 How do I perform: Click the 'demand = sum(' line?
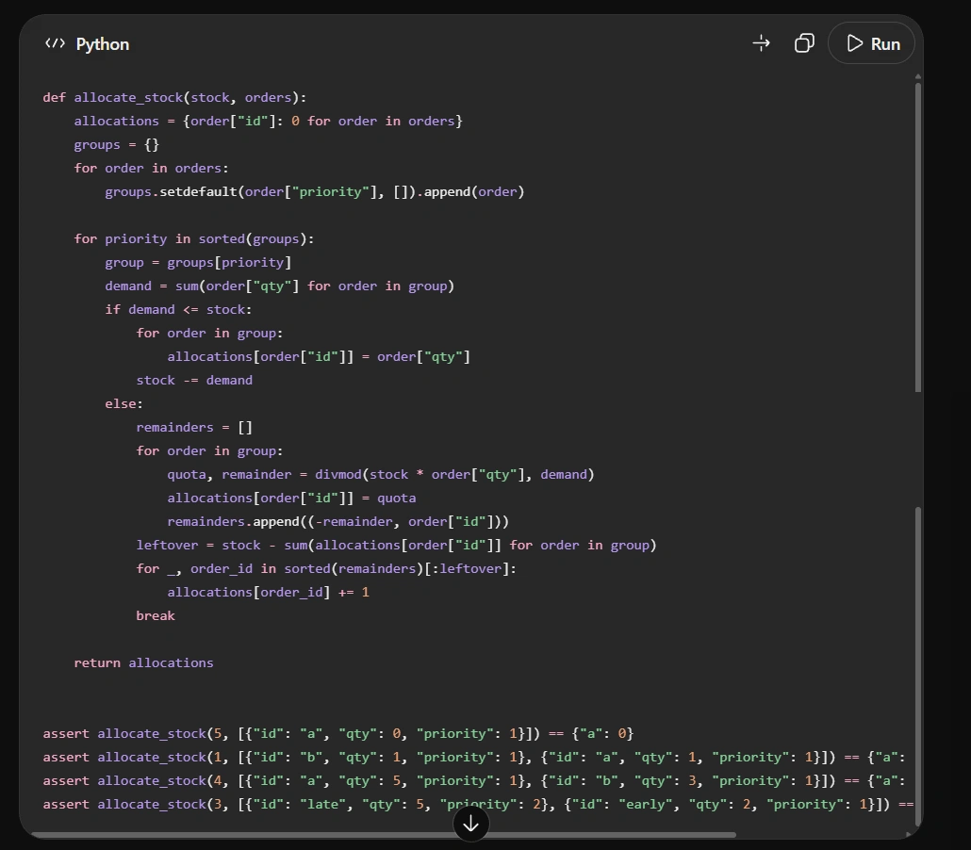[x=279, y=286]
